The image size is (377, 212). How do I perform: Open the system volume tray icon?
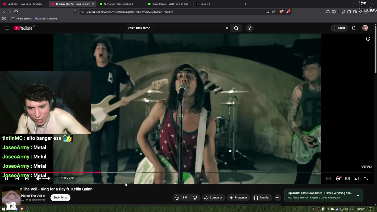[x=346, y=209]
